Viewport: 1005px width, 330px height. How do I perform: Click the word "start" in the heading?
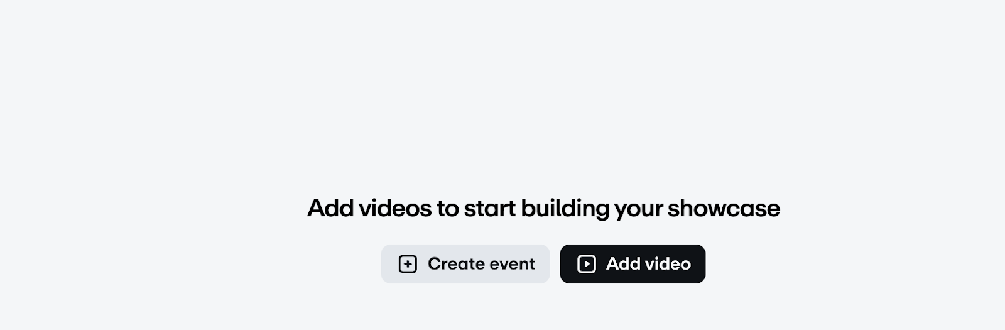pos(489,208)
